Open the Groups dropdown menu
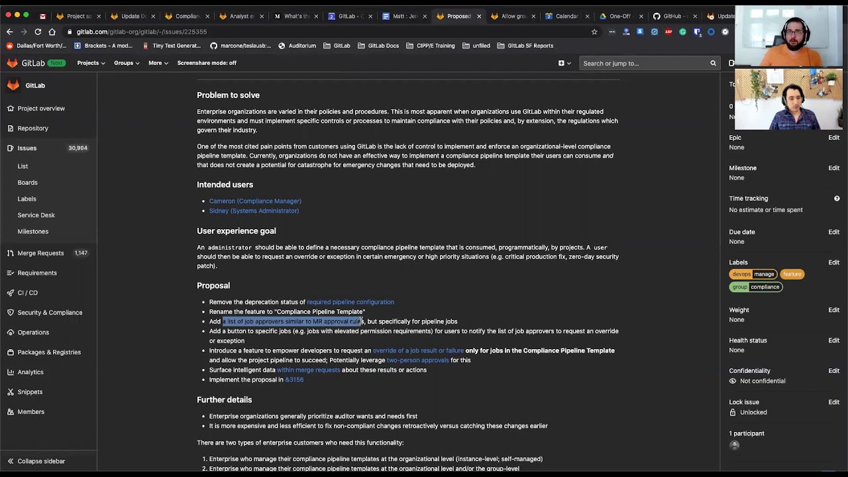Image resolution: width=848 pixels, height=477 pixels. tap(127, 63)
